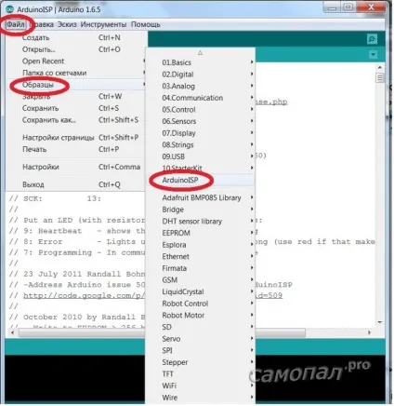
Task: Open Firmata library examples
Action: (x=201, y=268)
